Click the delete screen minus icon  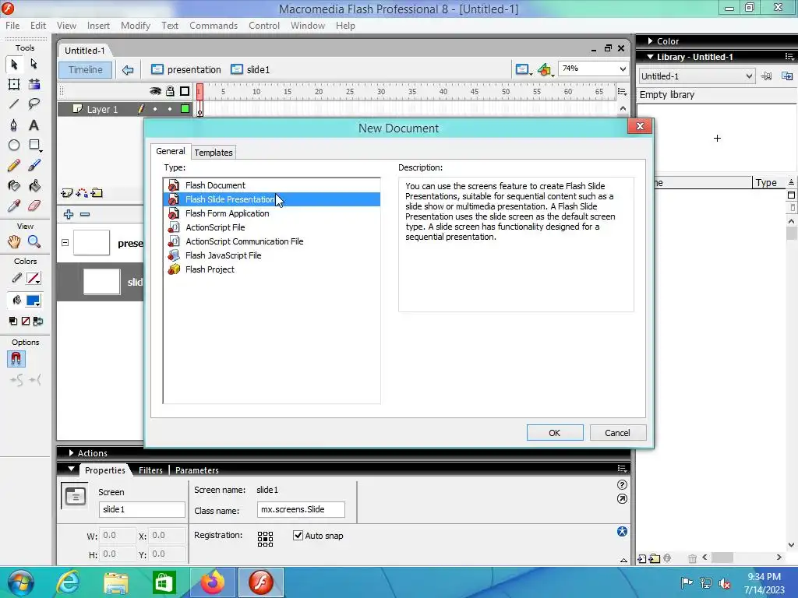tap(85, 214)
